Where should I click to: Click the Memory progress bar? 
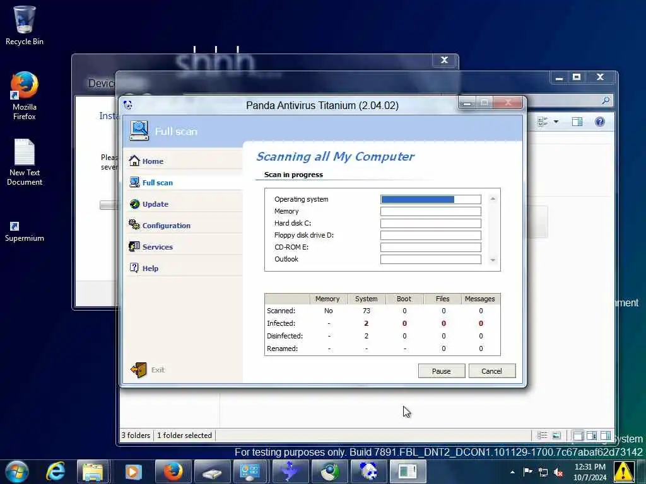[x=430, y=211]
